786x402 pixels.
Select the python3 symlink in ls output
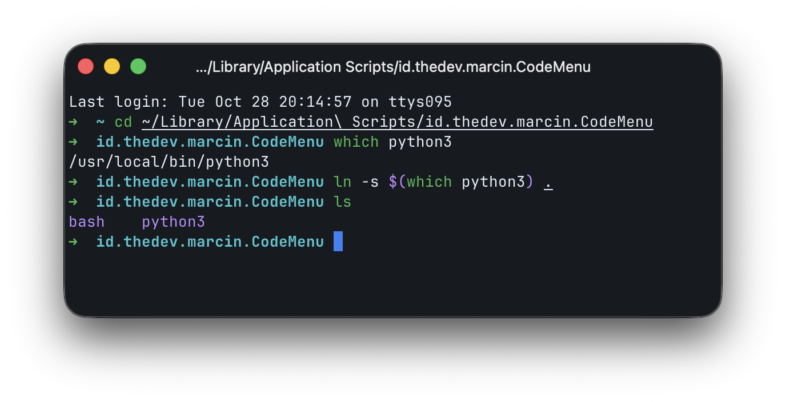pyautogui.click(x=173, y=221)
